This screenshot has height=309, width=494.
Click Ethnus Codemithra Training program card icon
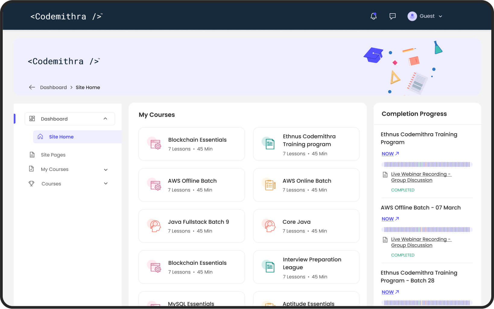269,143
